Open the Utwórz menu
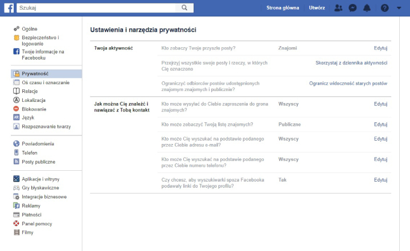410x251 pixels. coord(317,8)
